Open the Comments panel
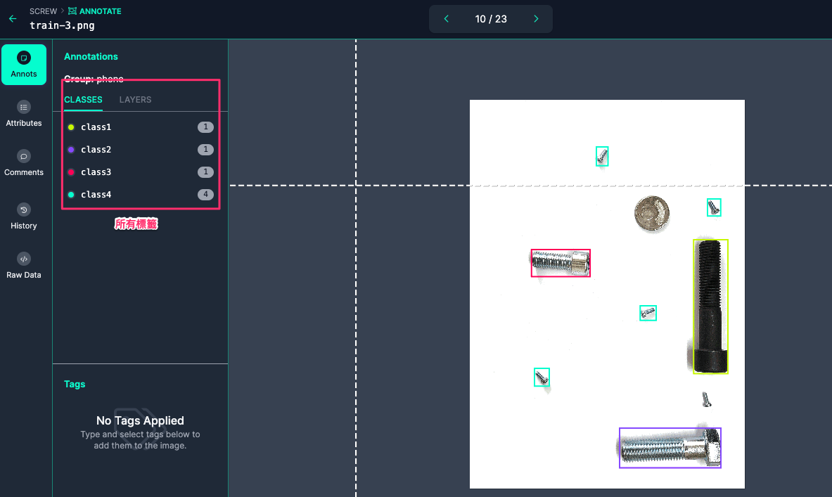This screenshot has width=832, height=497. 24,163
